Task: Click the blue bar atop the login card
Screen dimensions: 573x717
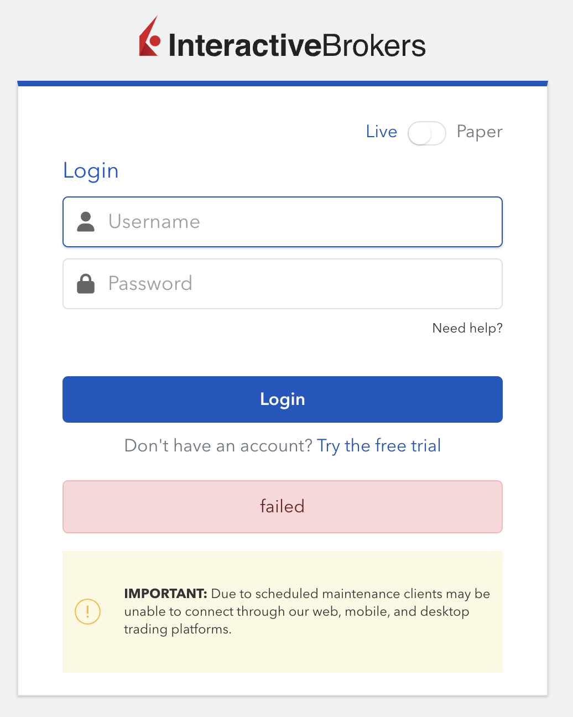Action: (283, 84)
